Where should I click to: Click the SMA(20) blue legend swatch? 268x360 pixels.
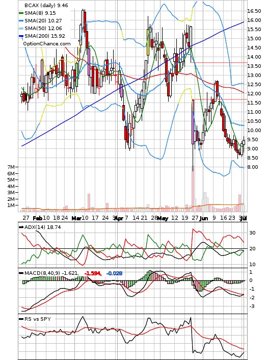tap(21, 21)
